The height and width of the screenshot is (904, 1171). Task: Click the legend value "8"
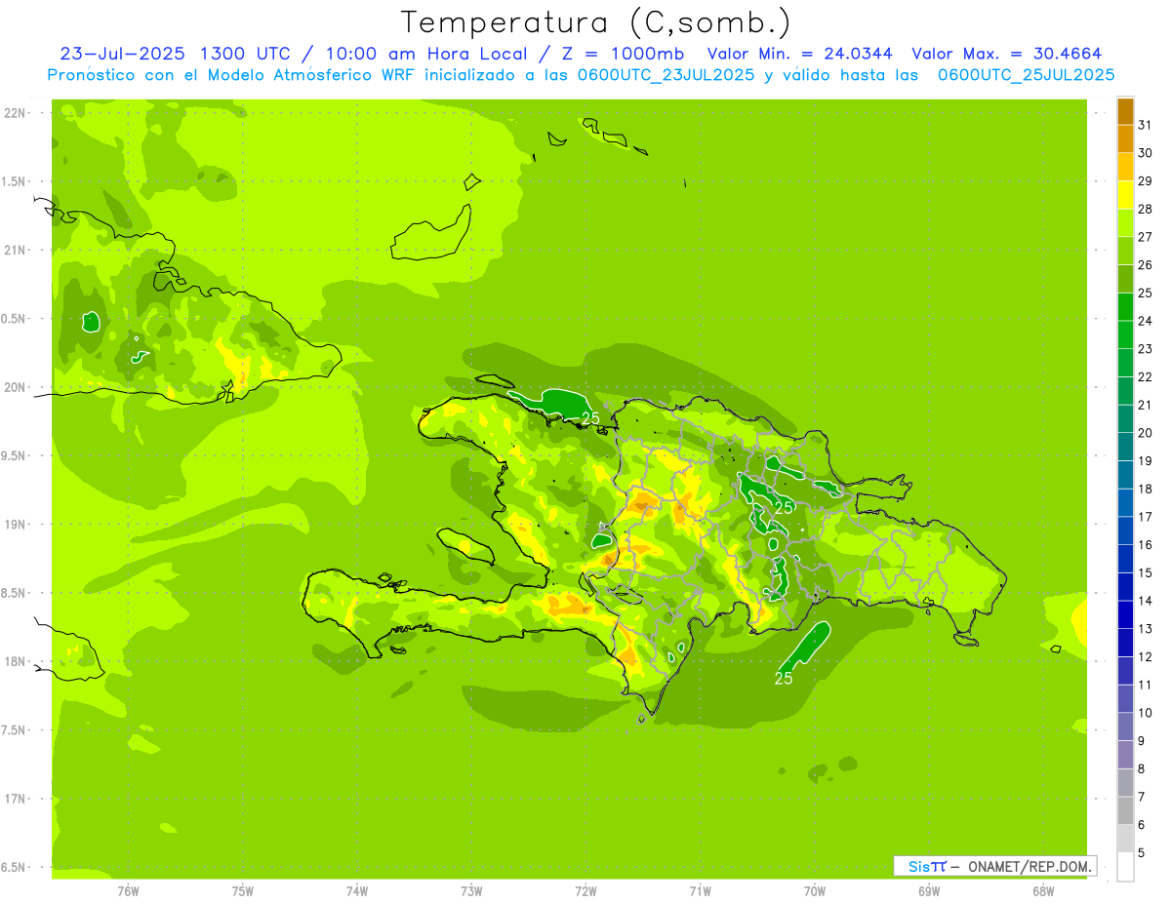pos(1142,768)
